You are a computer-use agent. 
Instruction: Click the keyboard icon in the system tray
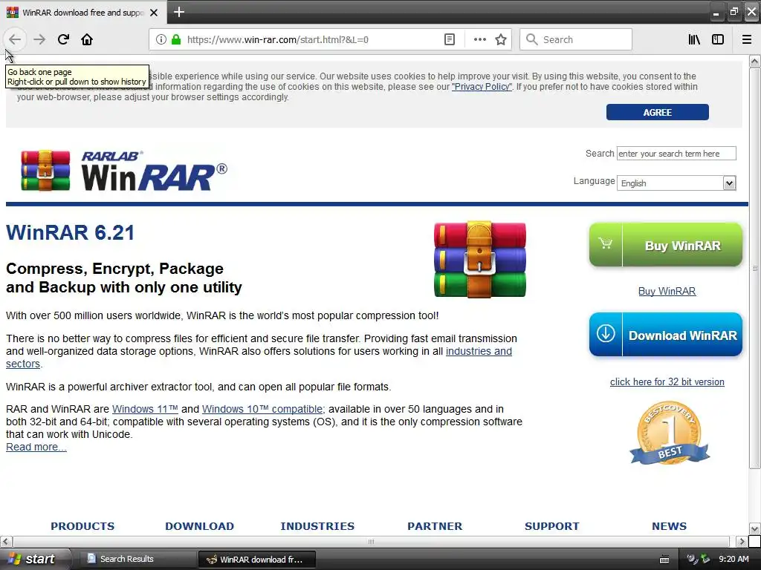pyautogui.click(x=664, y=560)
